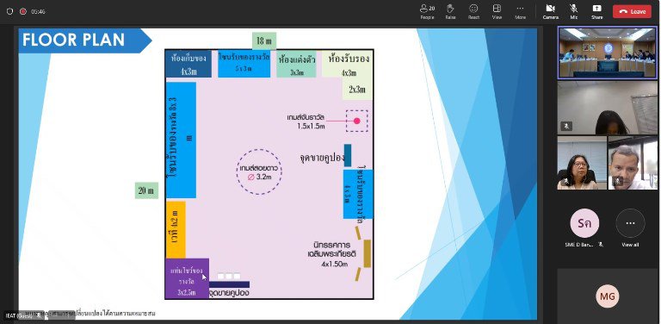Click the man's video tile
Viewport: 661px width, 324px height.
click(x=633, y=162)
